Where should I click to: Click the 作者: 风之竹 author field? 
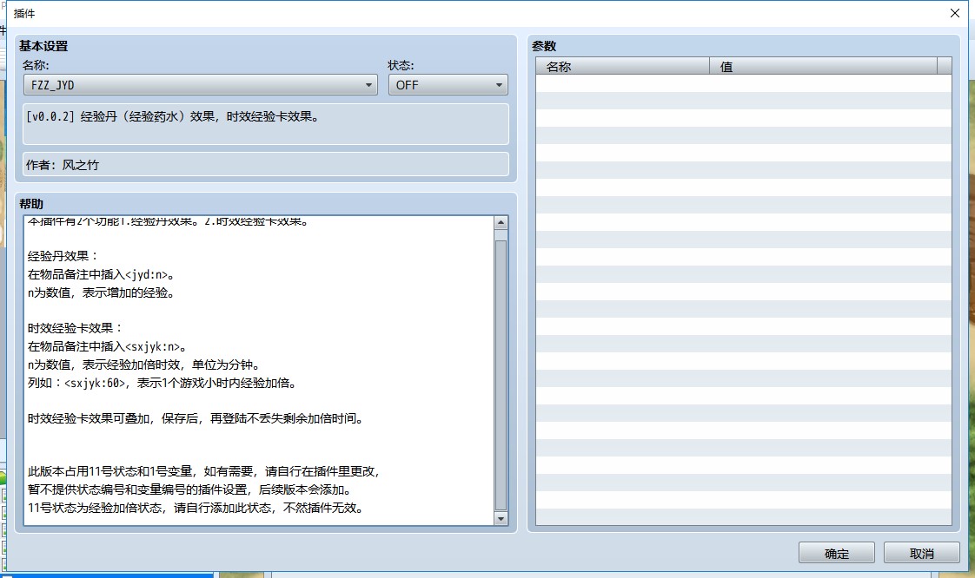click(x=266, y=165)
